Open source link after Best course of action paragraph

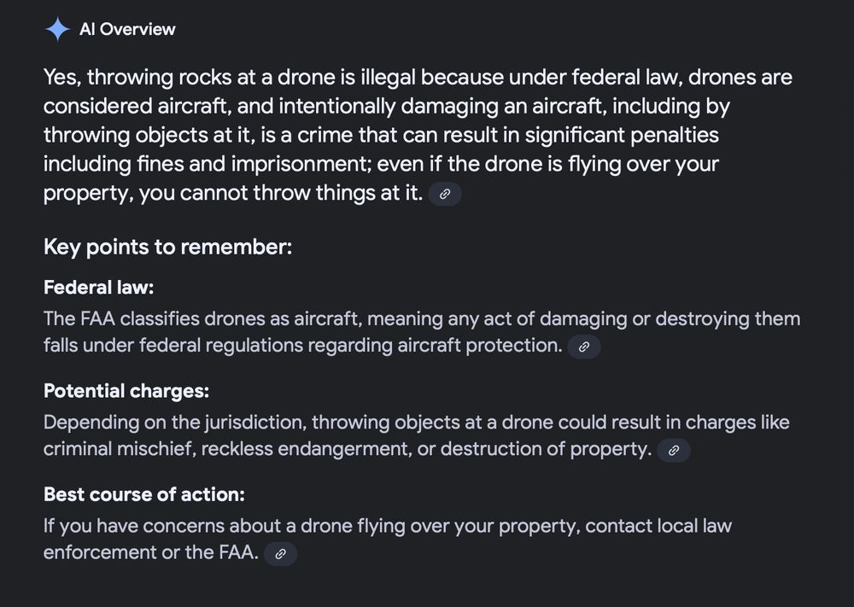click(280, 553)
